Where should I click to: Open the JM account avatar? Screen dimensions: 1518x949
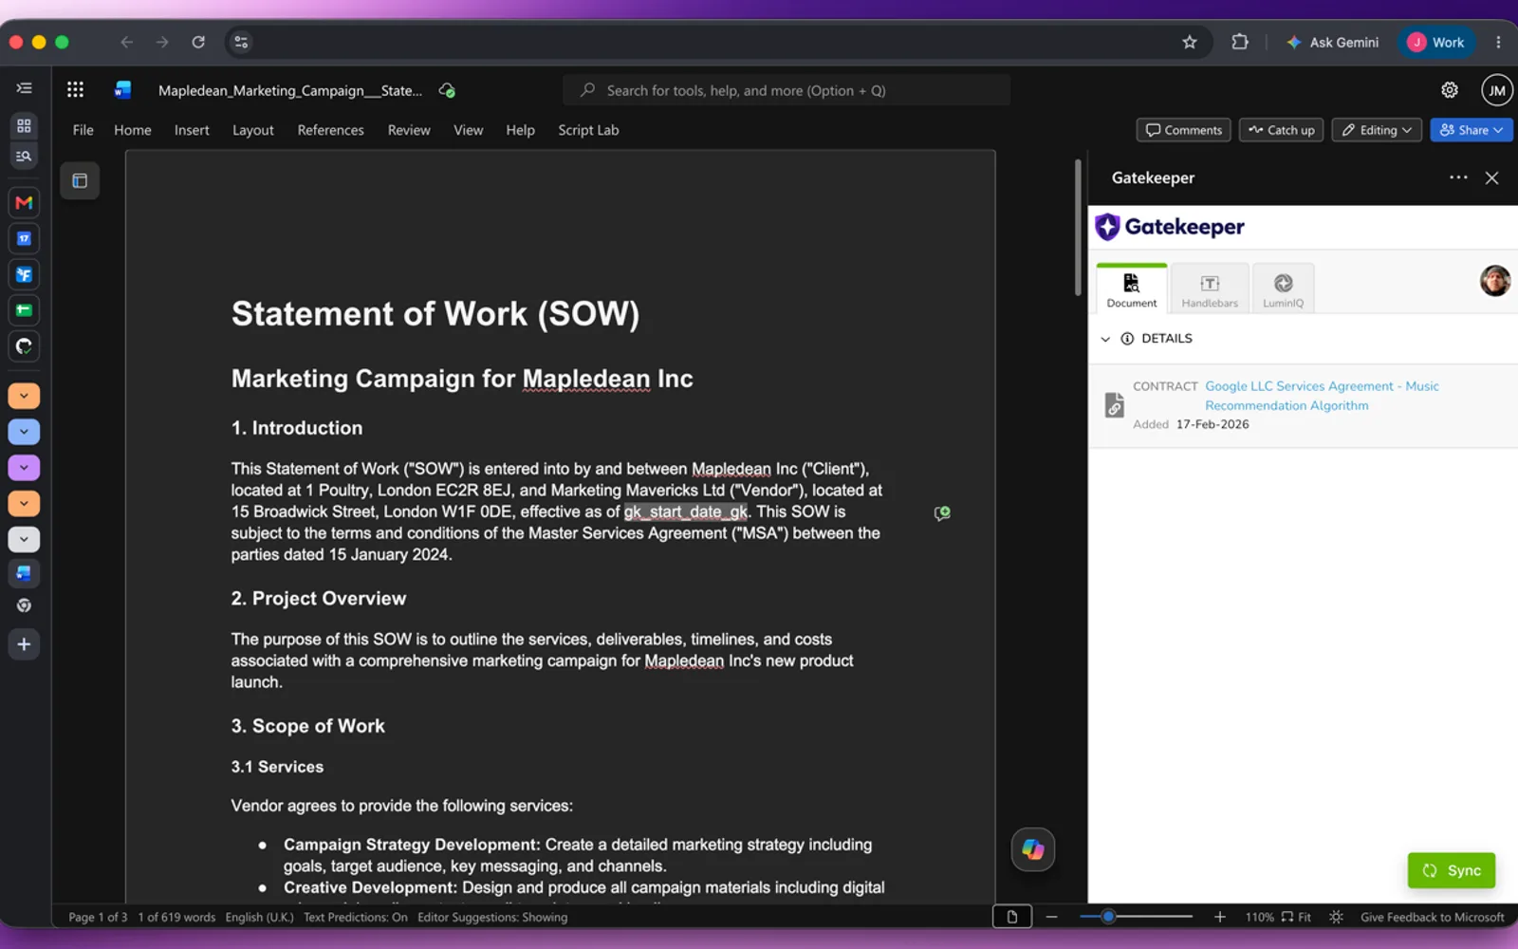point(1496,90)
